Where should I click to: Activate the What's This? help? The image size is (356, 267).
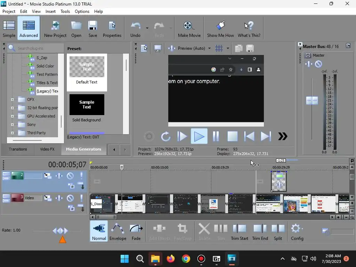click(249, 29)
